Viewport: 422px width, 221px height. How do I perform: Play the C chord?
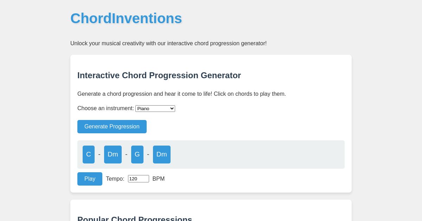point(89,154)
